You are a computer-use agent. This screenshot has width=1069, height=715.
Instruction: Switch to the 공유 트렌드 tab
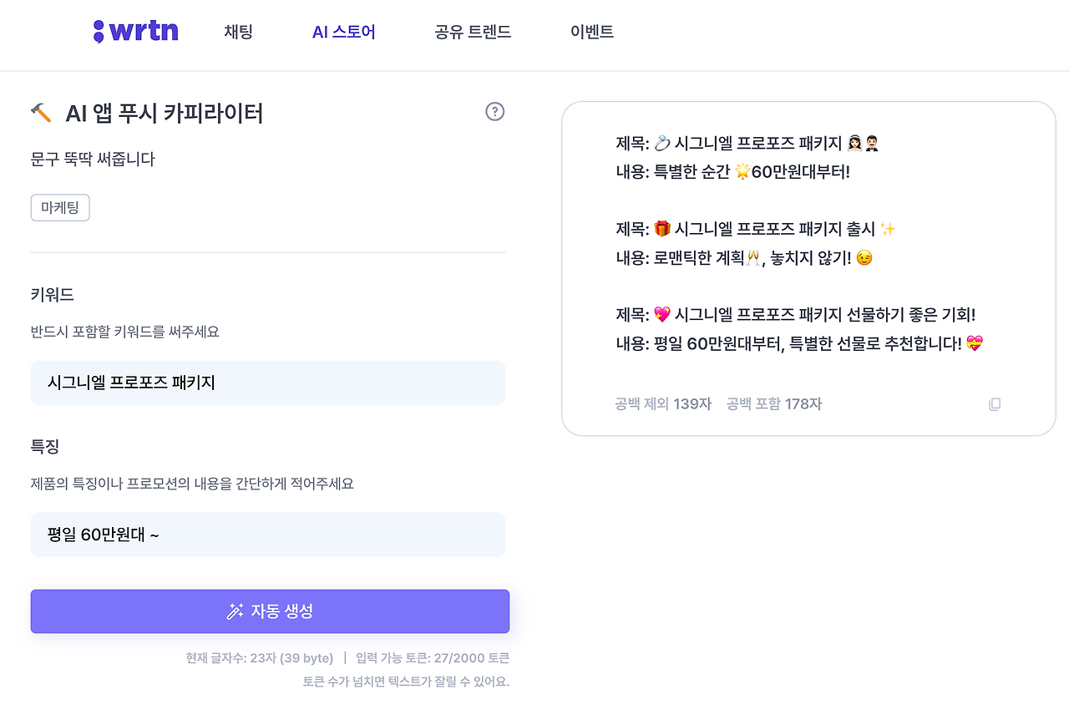pos(472,31)
